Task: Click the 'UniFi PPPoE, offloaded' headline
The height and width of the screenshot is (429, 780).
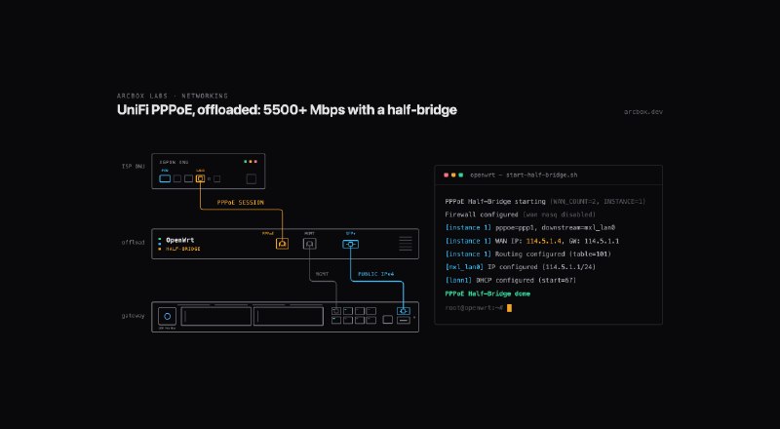Action: coord(287,110)
